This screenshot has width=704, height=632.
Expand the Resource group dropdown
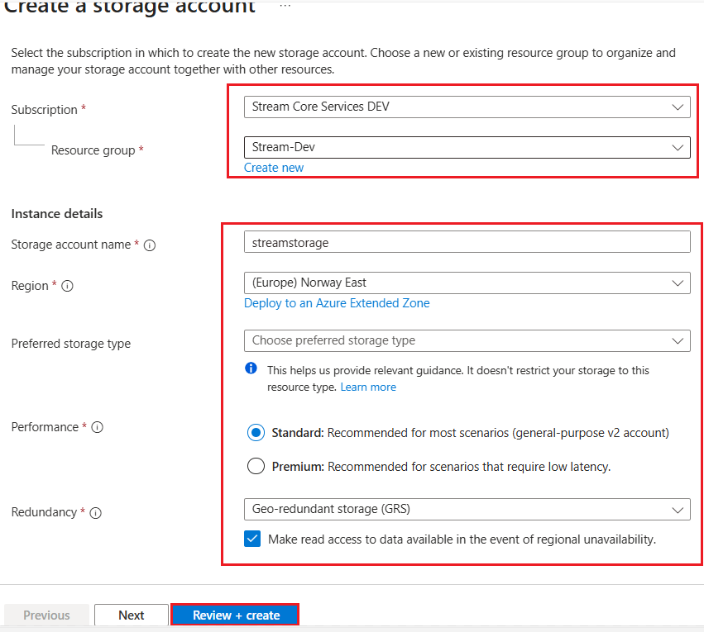(x=467, y=147)
